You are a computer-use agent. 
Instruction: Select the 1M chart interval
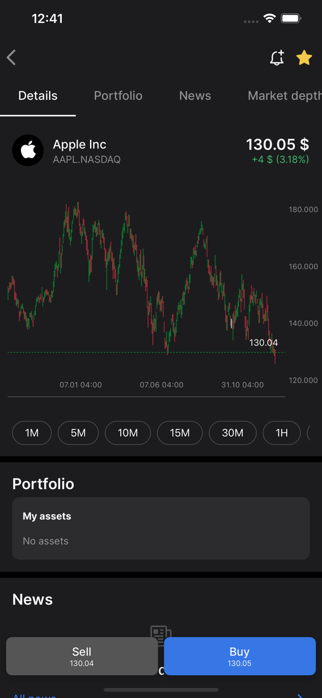(32, 433)
